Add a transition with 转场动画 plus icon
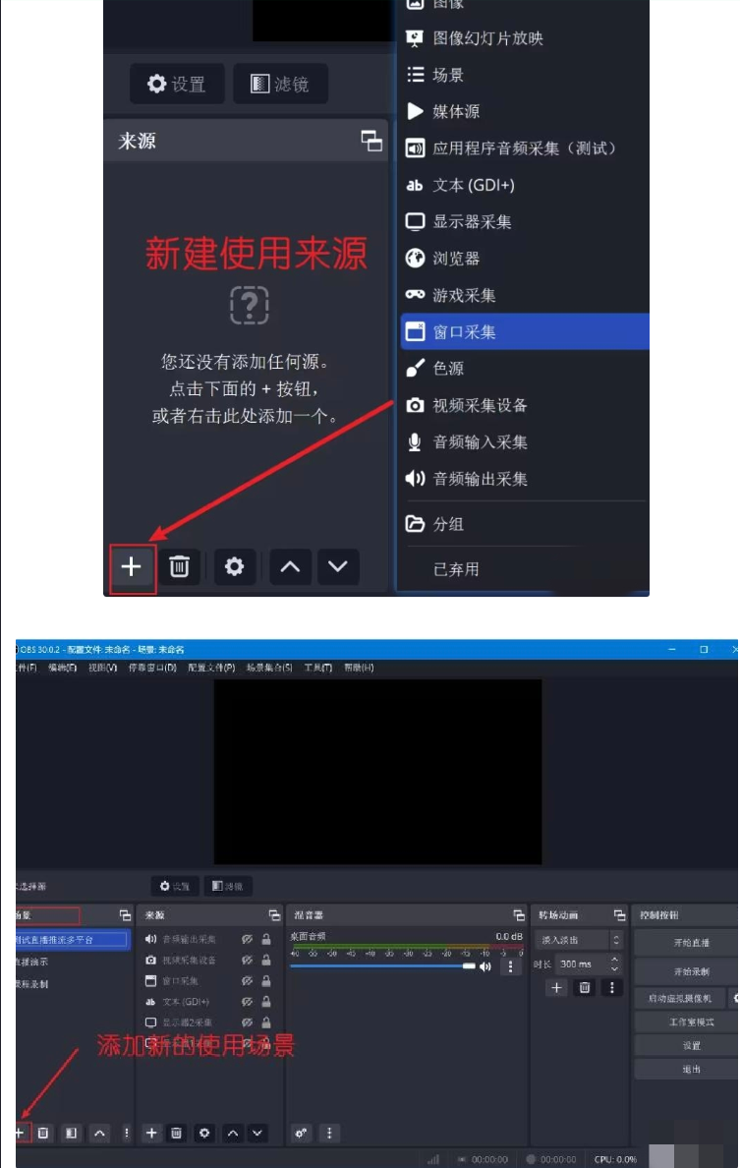The height and width of the screenshot is (1168, 740). [x=557, y=987]
